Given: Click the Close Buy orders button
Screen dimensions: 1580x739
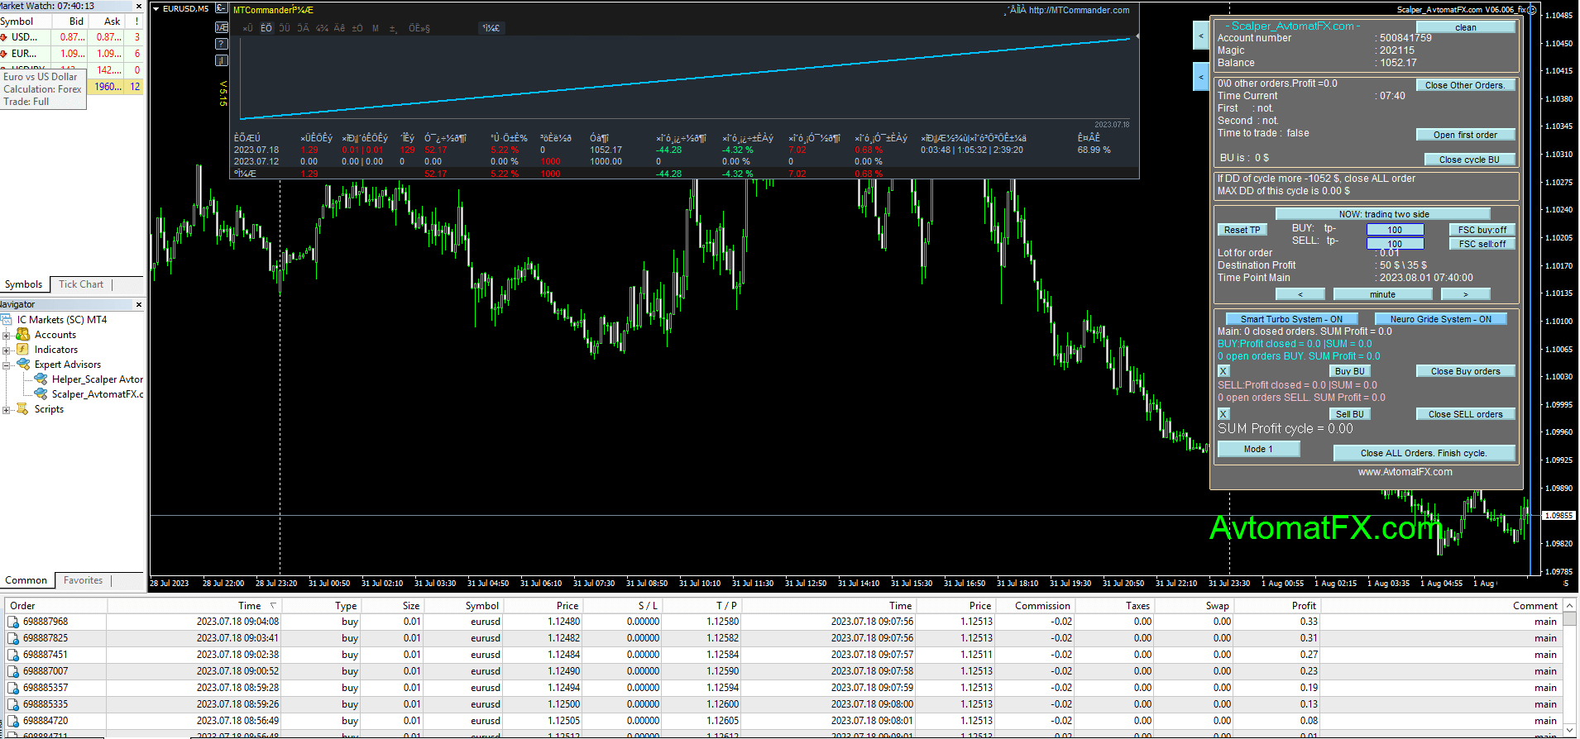Looking at the screenshot, I should tap(1465, 371).
